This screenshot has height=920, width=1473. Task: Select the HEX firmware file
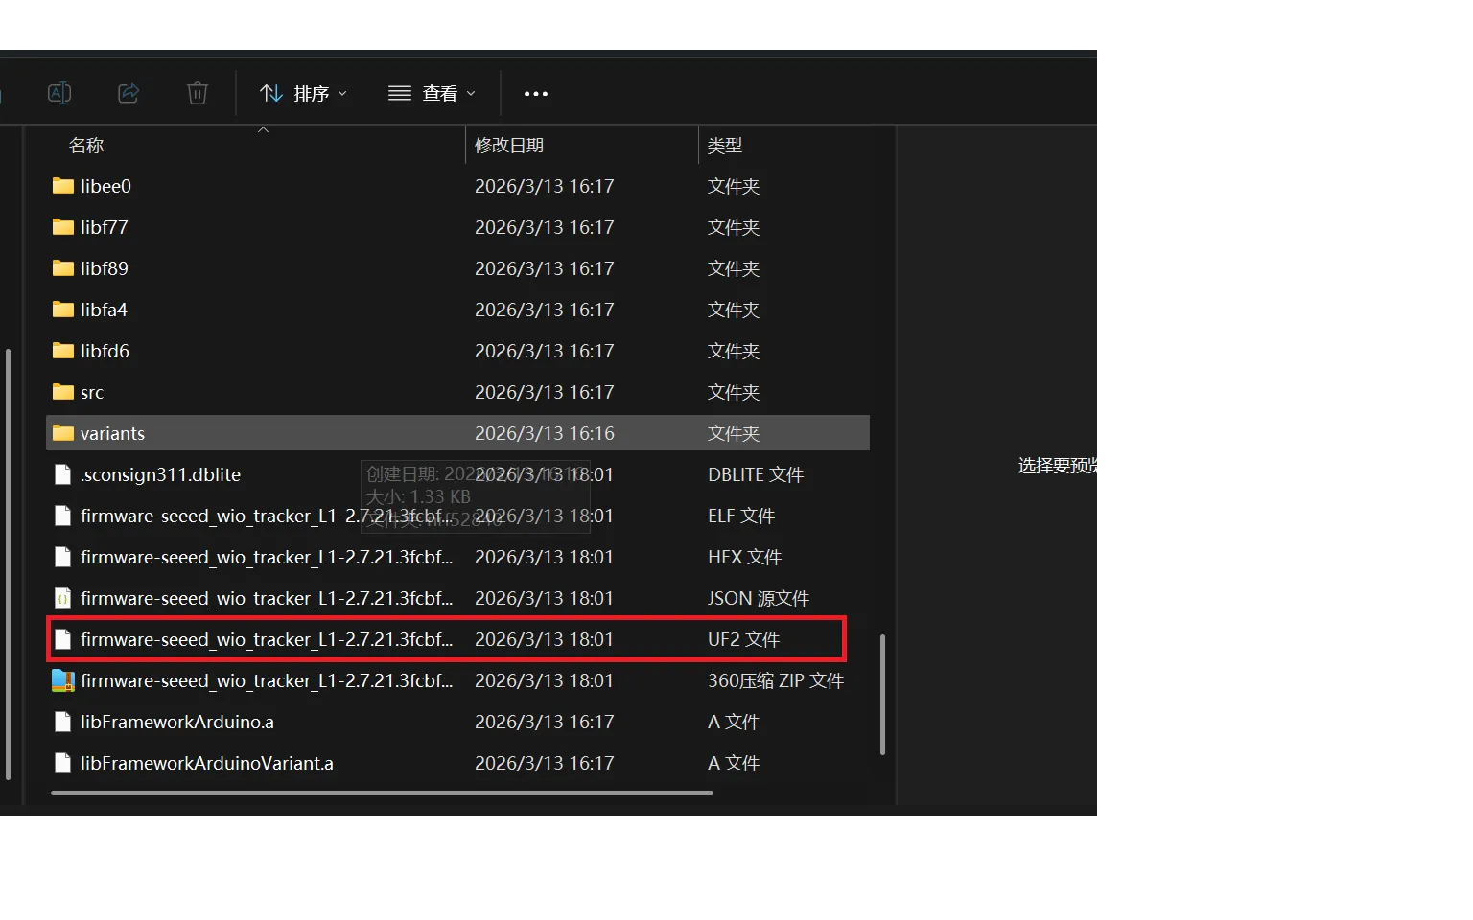[266, 557]
